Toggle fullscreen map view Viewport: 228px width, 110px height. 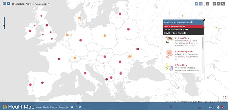224,97
